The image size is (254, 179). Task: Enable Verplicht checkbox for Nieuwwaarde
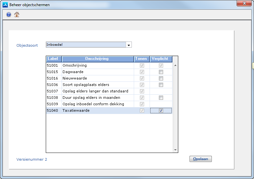pos(161,78)
